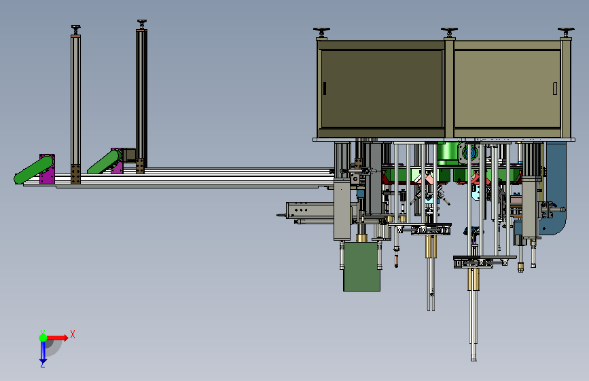Select the shorter vertical post on the far left
The height and width of the screenshot is (381, 589).
click(76, 104)
